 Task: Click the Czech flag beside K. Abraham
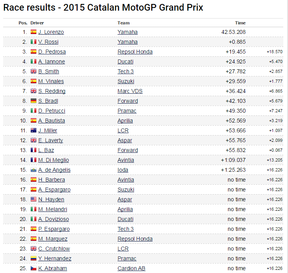pyautogui.click(x=34, y=268)
